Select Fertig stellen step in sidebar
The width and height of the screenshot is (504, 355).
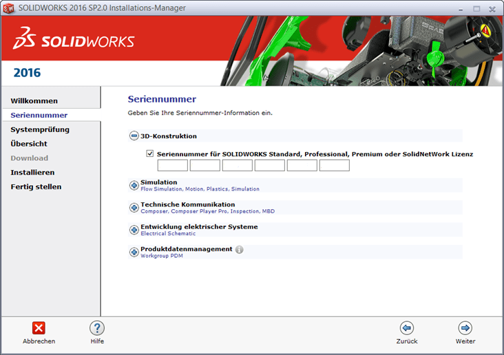coord(36,187)
